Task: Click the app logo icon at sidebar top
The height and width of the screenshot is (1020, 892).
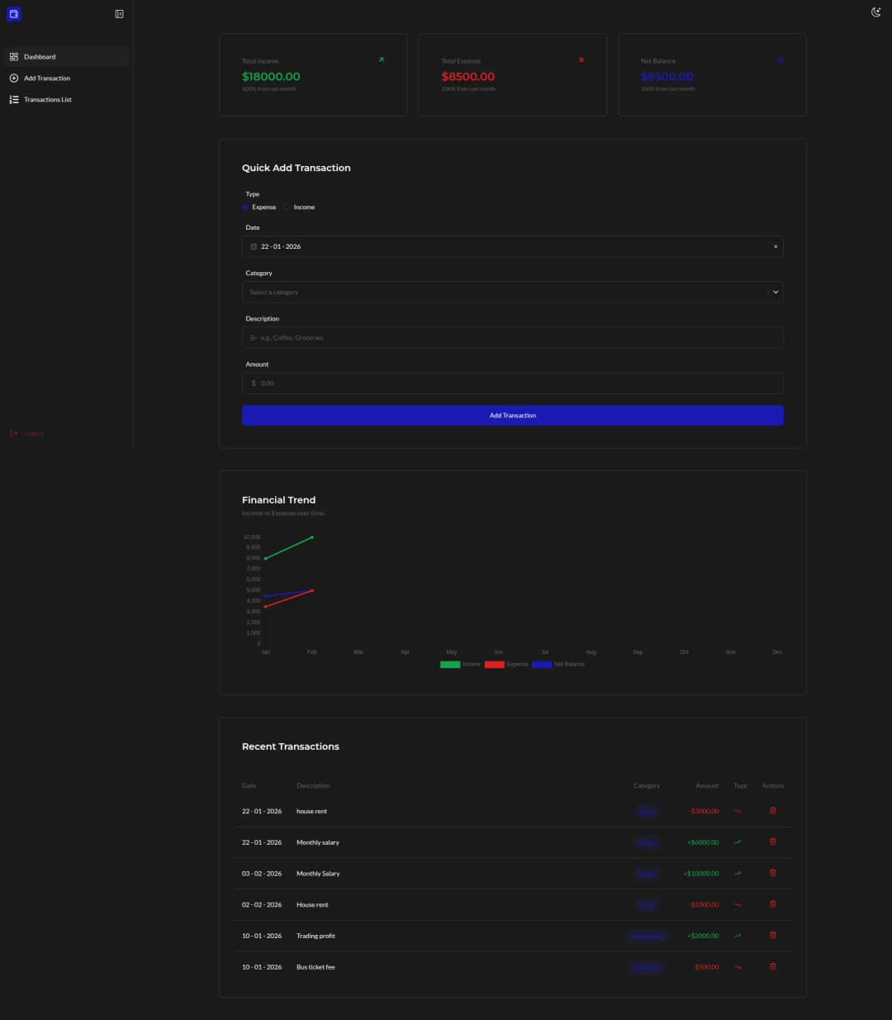Action: coord(13,13)
